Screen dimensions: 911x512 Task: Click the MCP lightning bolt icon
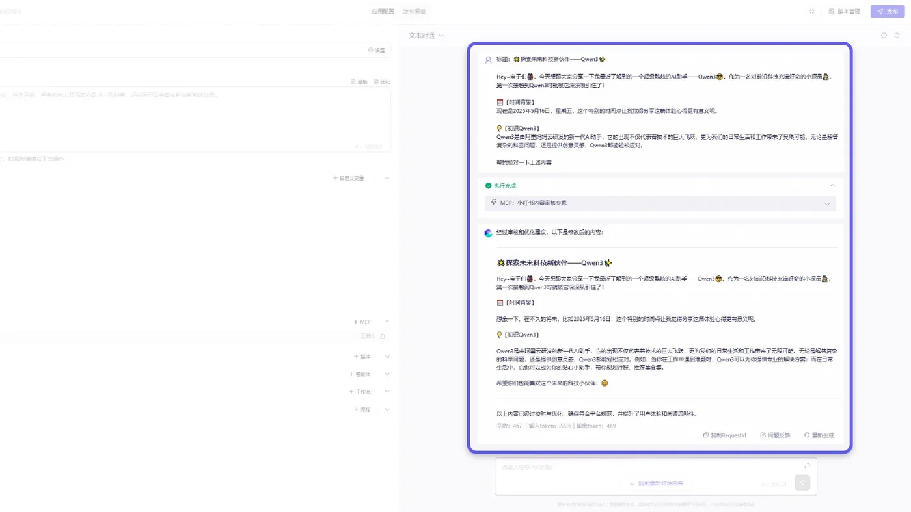(494, 203)
